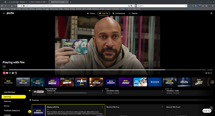
Task: Click the video playback progress bar
Action: point(107,70)
